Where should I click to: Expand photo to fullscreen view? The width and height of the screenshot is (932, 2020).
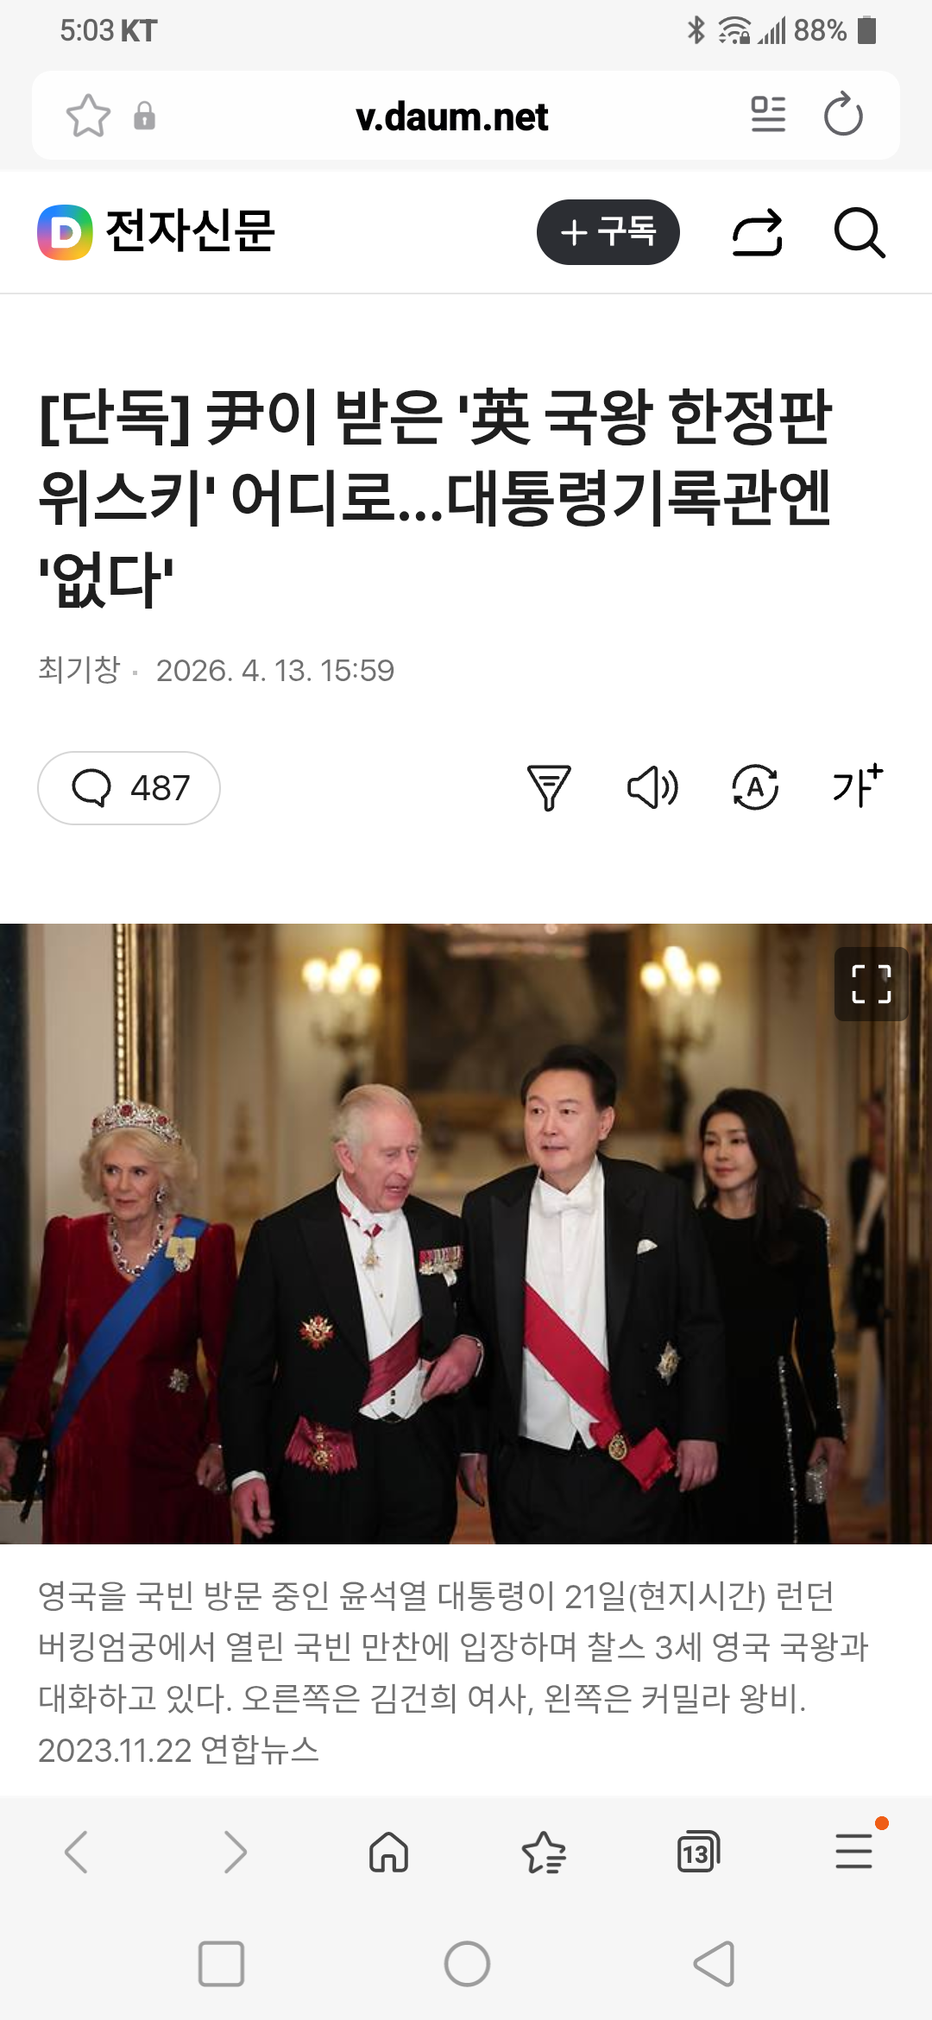pyautogui.click(x=871, y=984)
